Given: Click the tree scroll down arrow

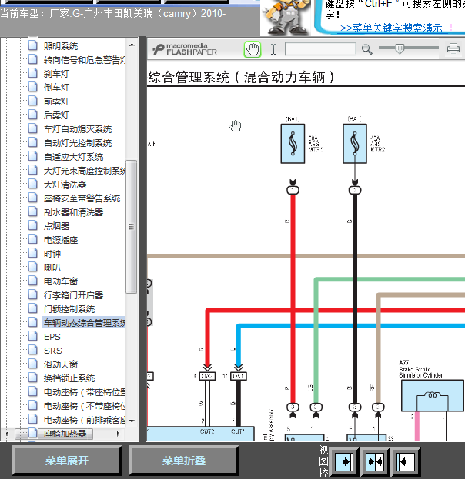Looking at the screenshot, I should pyautogui.click(x=132, y=421).
